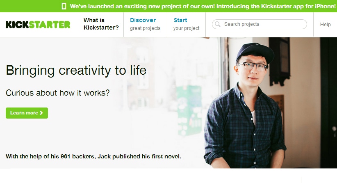This screenshot has width=337, height=183.
Task: Focus the Search projects field
Action: tap(262, 24)
